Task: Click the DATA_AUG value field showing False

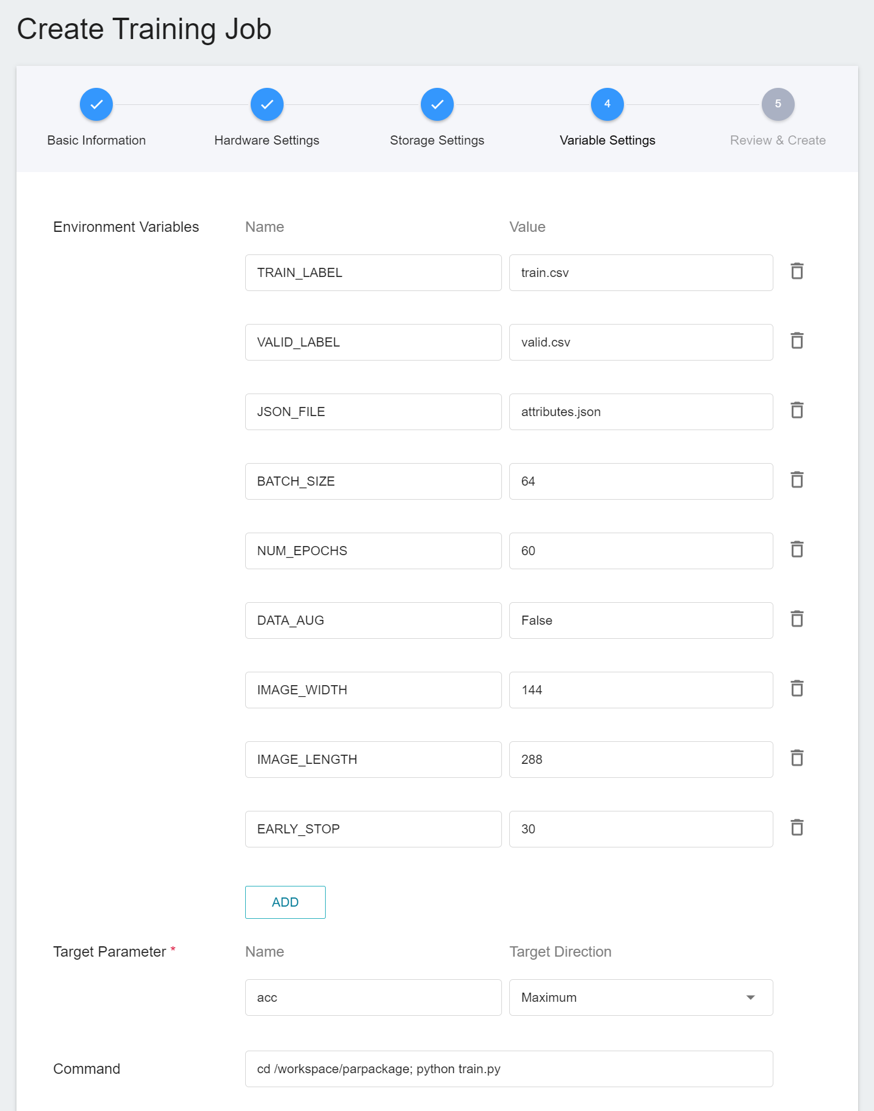Action: pyautogui.click(x=641, y=620)
